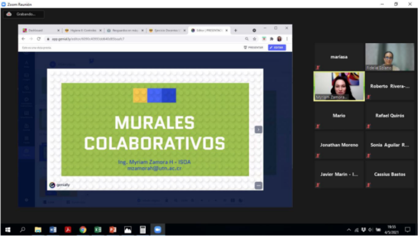Open the browser new tab plus button
The height and width of the screenshot is (239, 418).
(x=235, y=30)
